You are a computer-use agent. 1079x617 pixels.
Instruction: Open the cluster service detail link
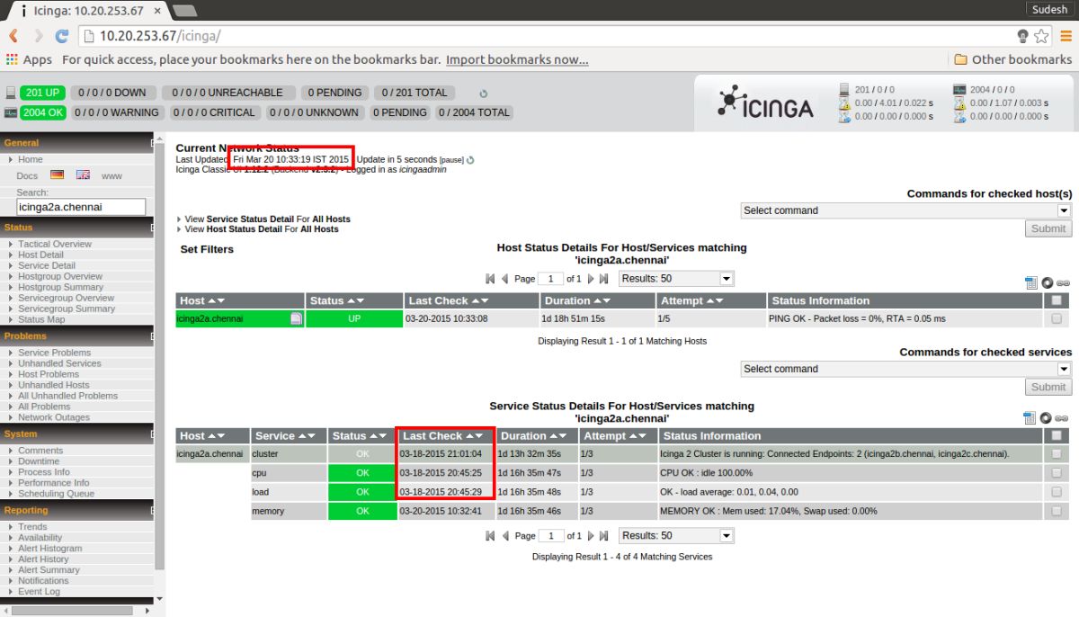(x=265, y=454)
